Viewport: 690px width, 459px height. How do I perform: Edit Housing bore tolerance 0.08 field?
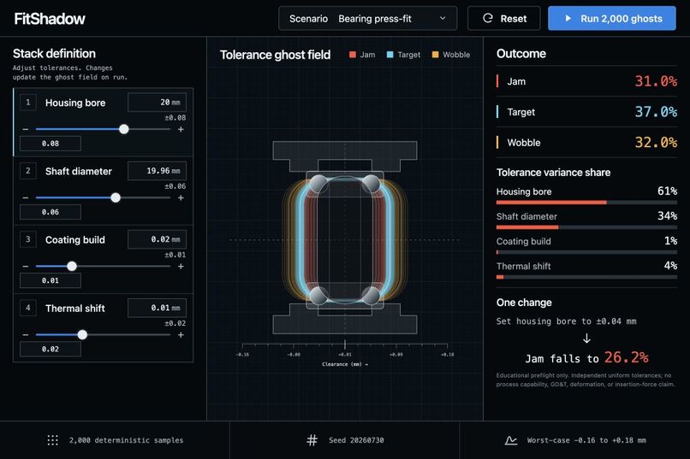51,144
